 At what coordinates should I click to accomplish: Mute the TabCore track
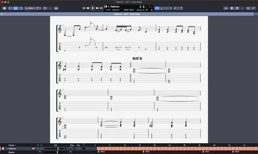pos(38,149)
